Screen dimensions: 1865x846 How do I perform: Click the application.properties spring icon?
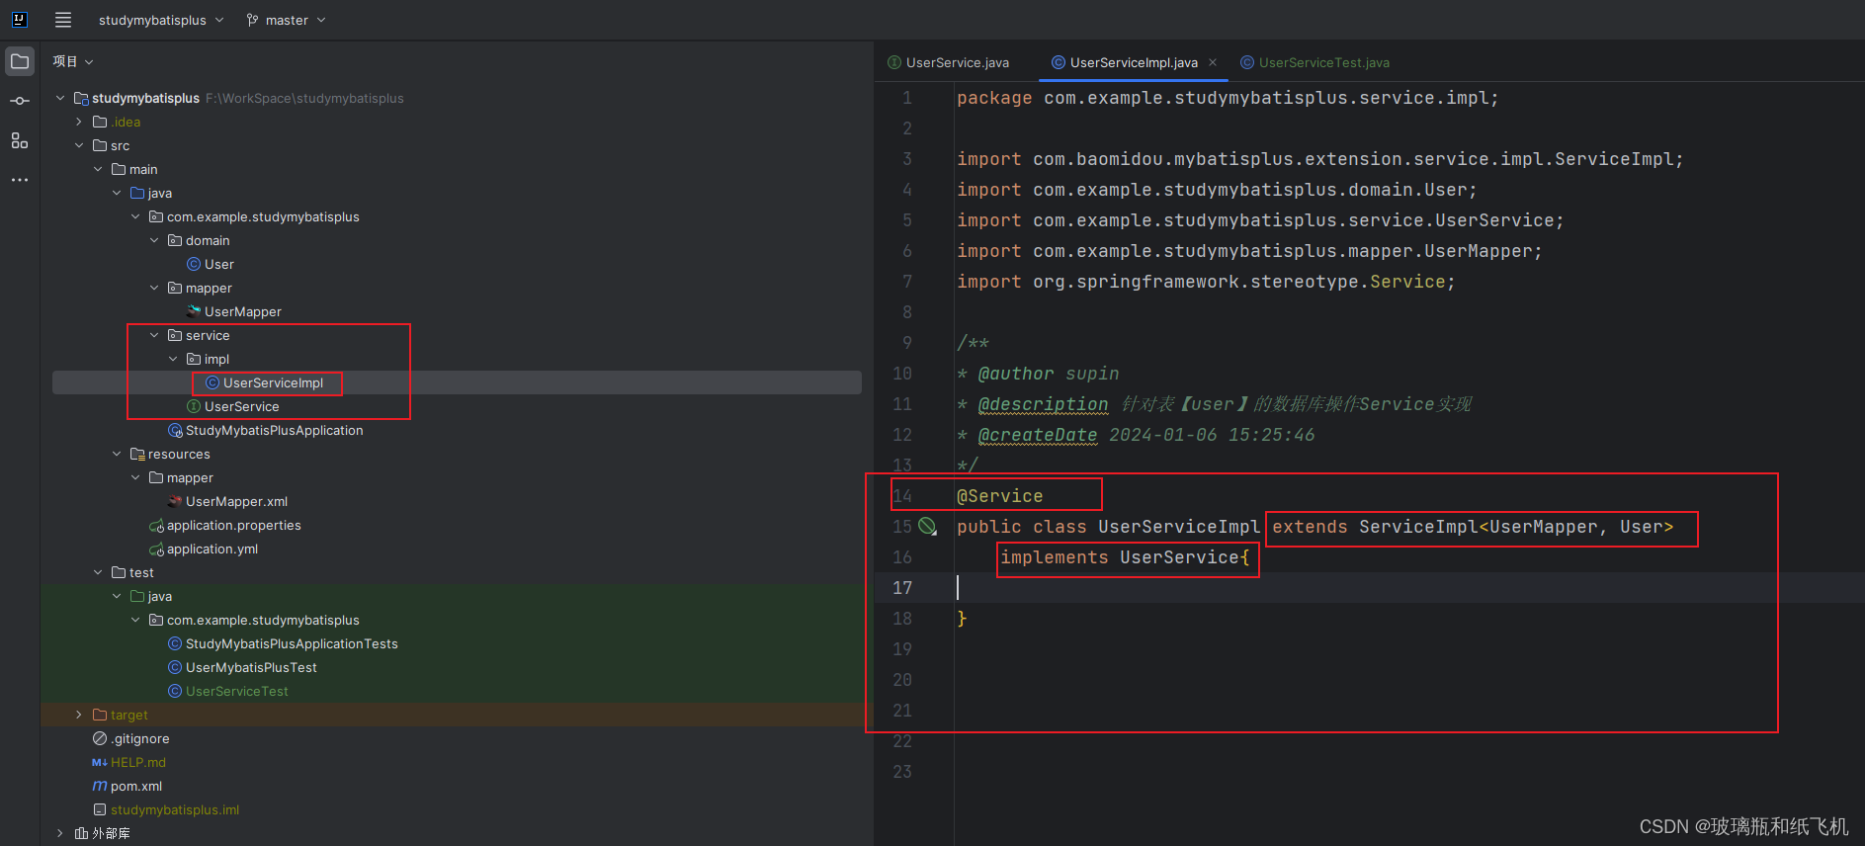[156, 526]
